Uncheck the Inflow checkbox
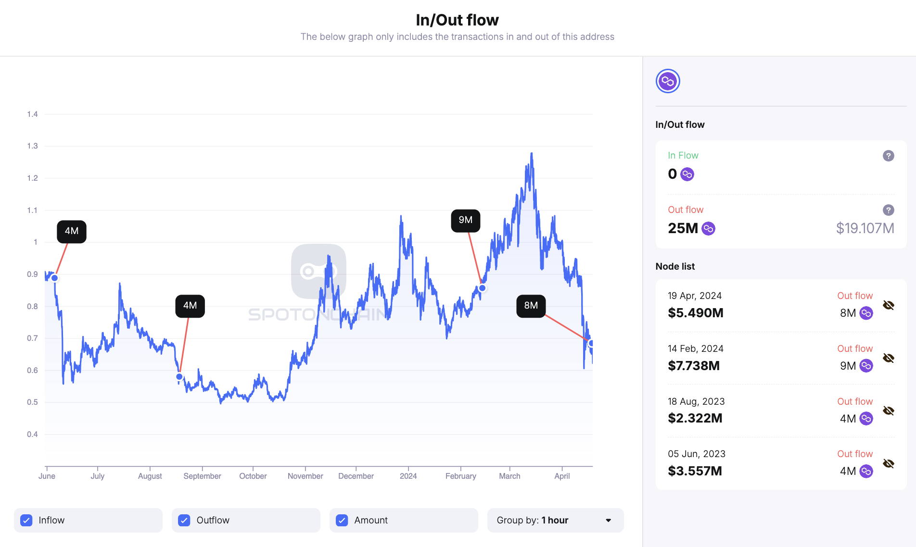This screenshot has width=916, height=547. [x=26, y=520]
